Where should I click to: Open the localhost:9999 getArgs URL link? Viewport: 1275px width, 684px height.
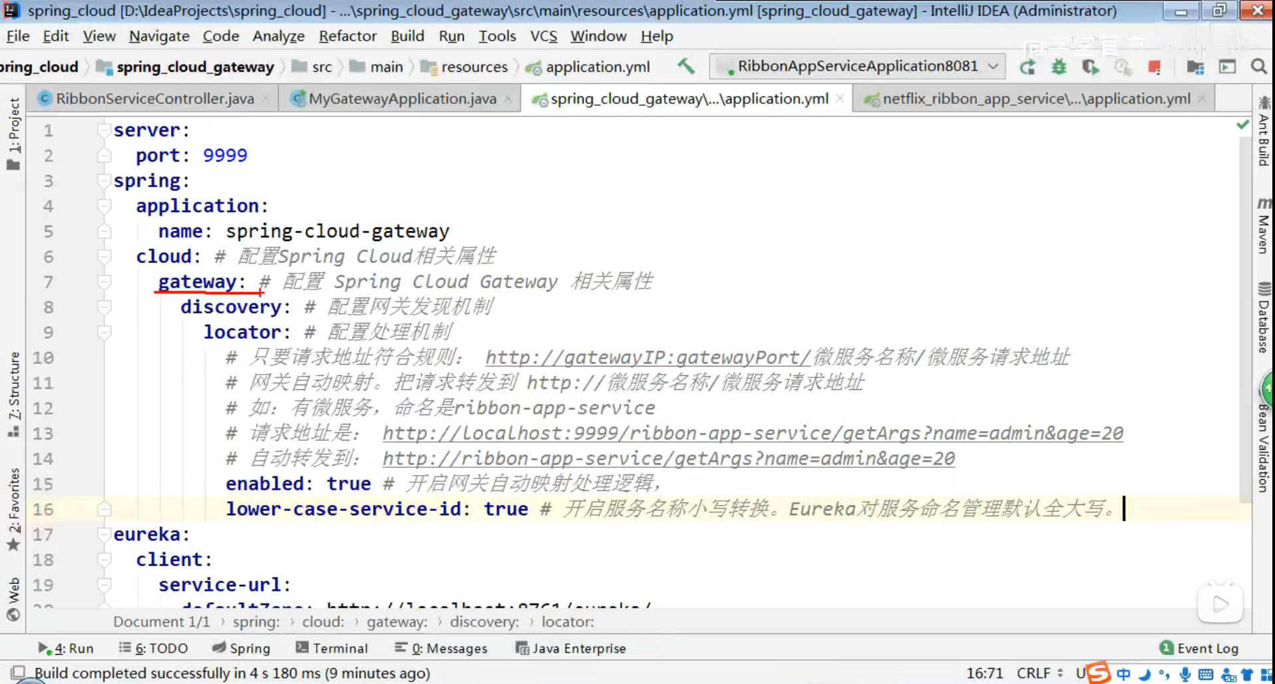click(753, 433)
